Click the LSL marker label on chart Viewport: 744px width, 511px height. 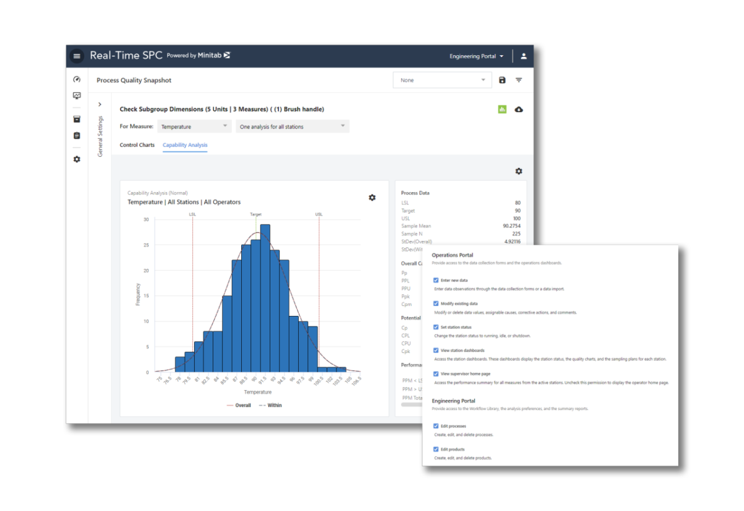coord(192,214)
